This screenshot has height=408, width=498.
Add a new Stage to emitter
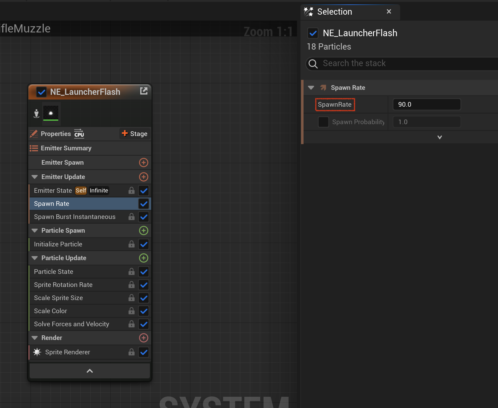[x=135, y=134]
